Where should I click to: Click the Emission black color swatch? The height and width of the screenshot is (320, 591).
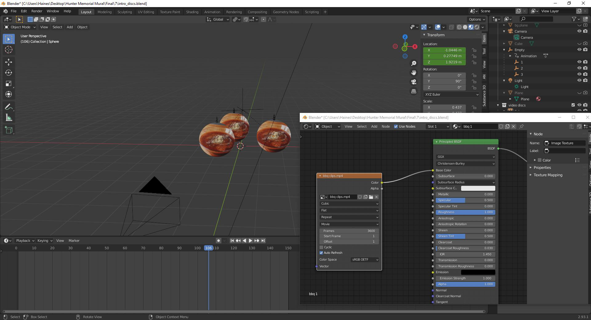478,272
